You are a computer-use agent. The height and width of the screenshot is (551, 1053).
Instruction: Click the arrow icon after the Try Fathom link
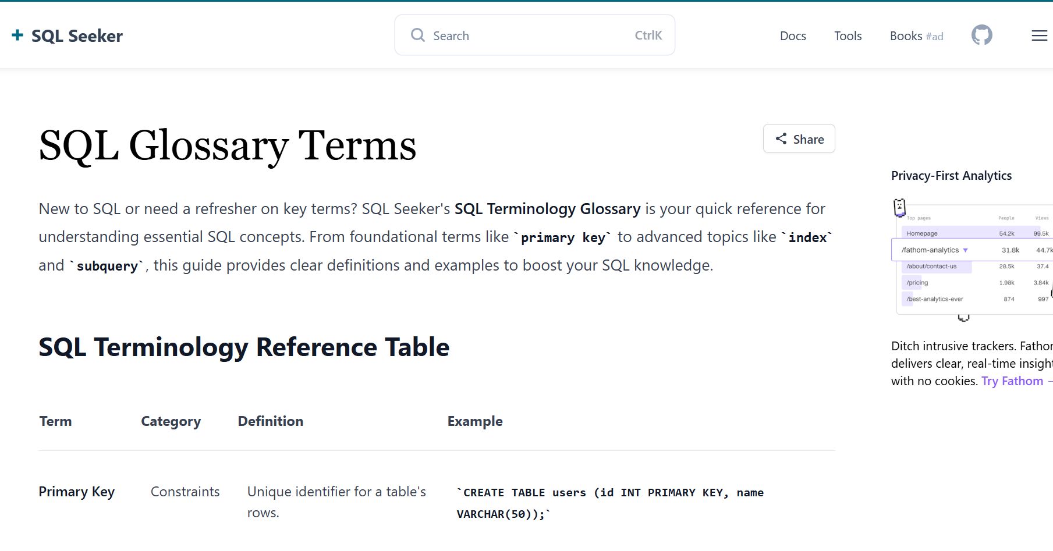point(1050,381)
